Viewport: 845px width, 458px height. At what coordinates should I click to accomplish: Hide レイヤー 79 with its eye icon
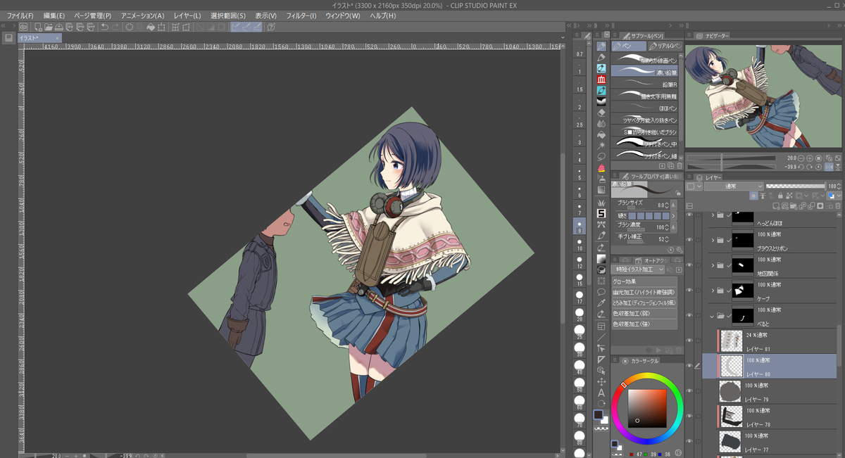(x=689, y=391)
